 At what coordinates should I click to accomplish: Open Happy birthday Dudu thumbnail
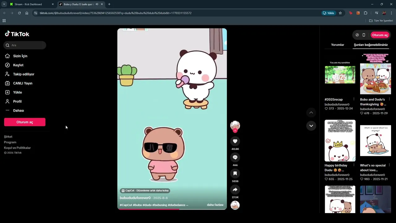[340, 141]
